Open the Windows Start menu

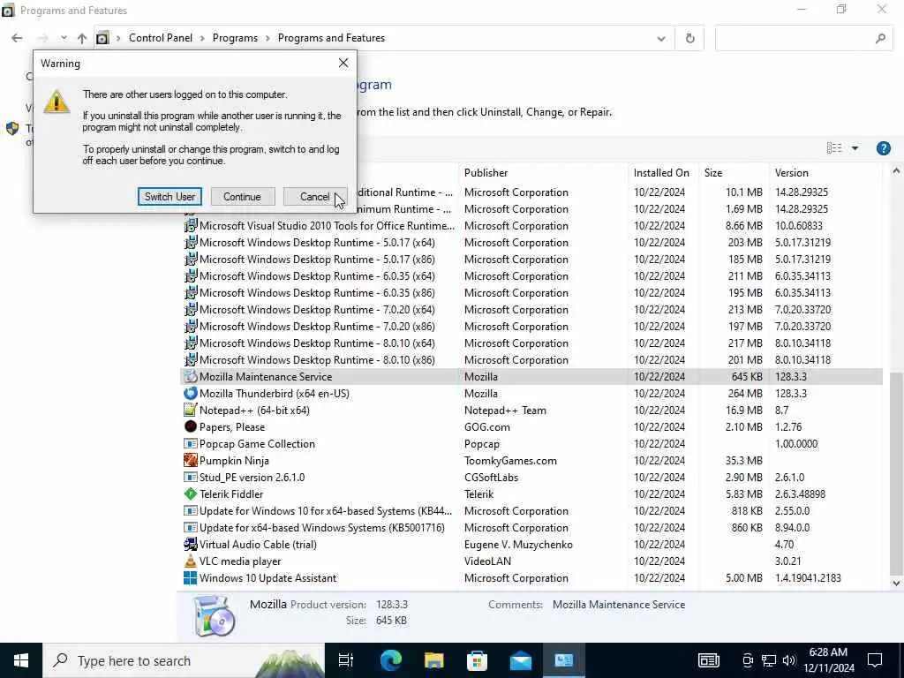coord(21,660)
